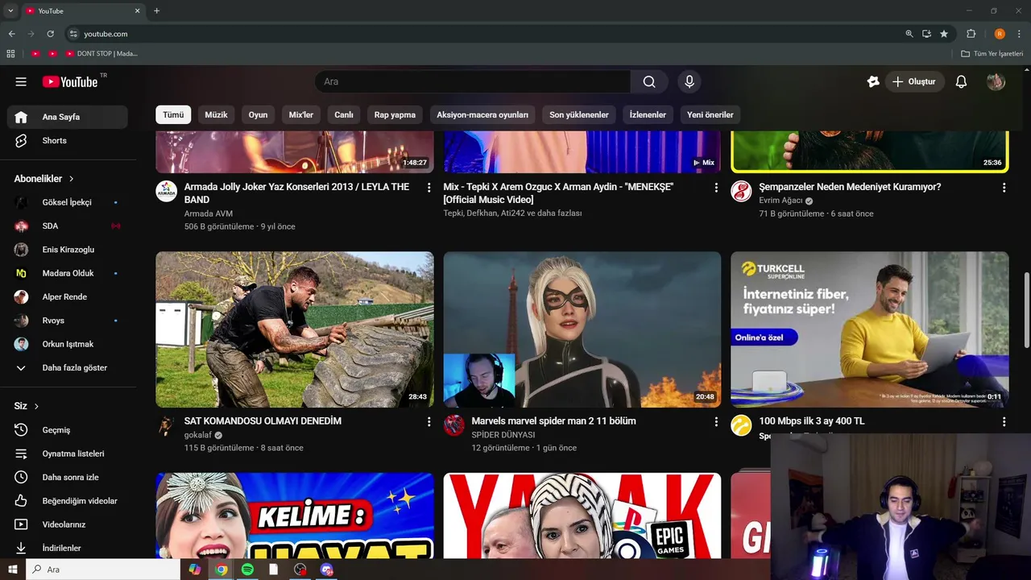Open Turkcell Superonline ad thumbnail
1031x580 pixels.
[870, 329]
